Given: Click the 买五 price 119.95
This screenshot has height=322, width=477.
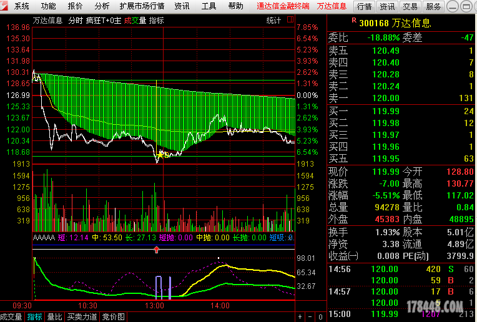Looking at the screenshot, I should tap(386, 159).
